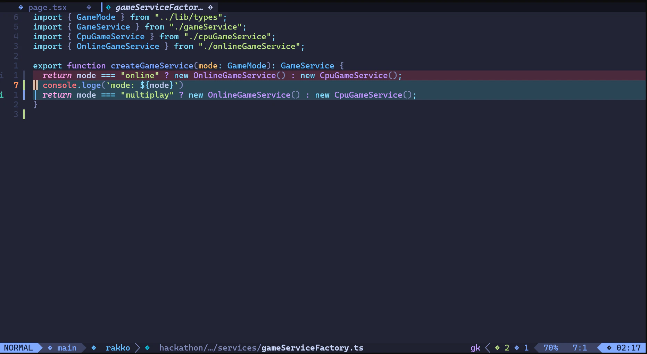Click the rakko project name in statusline
647x354 pixels.
point(118,348)
